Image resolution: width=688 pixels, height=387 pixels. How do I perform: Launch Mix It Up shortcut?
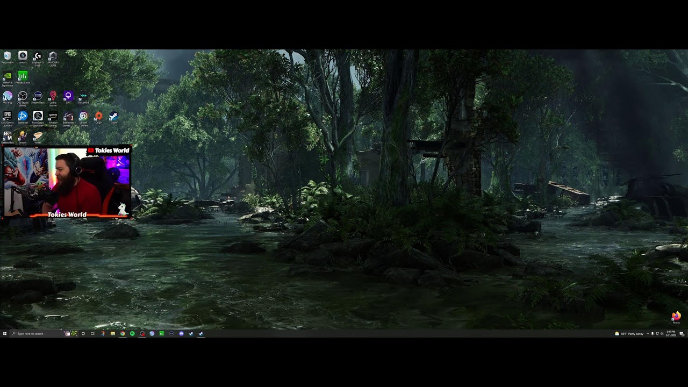pos(8,98)
